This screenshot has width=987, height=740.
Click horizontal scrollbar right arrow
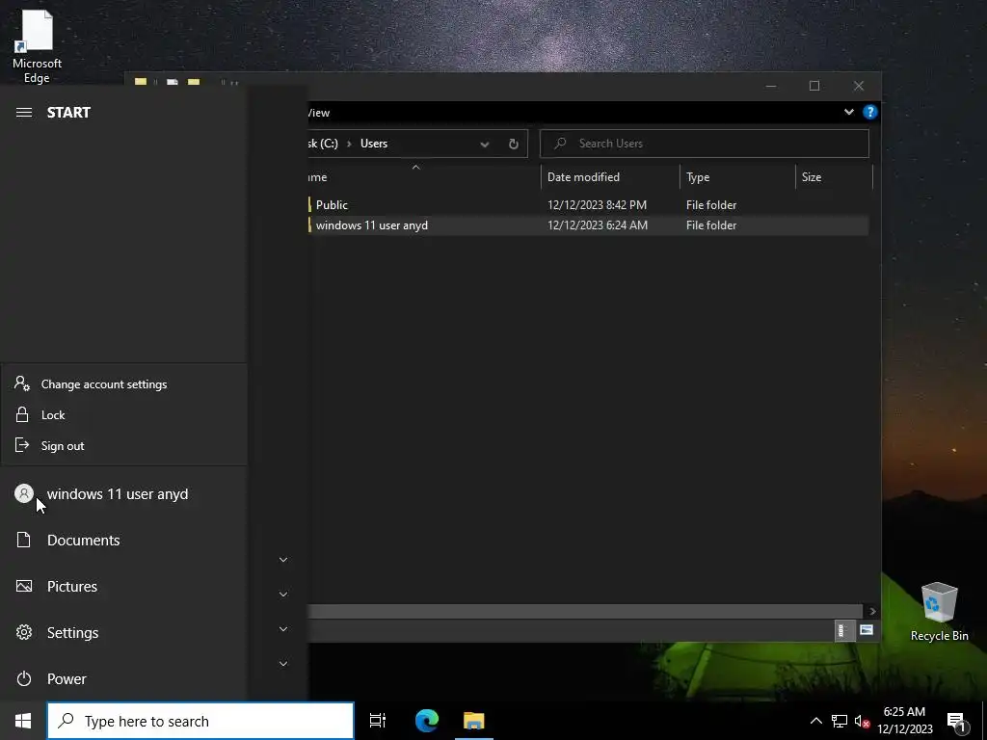pyautogui.click(x=872, y=611)
